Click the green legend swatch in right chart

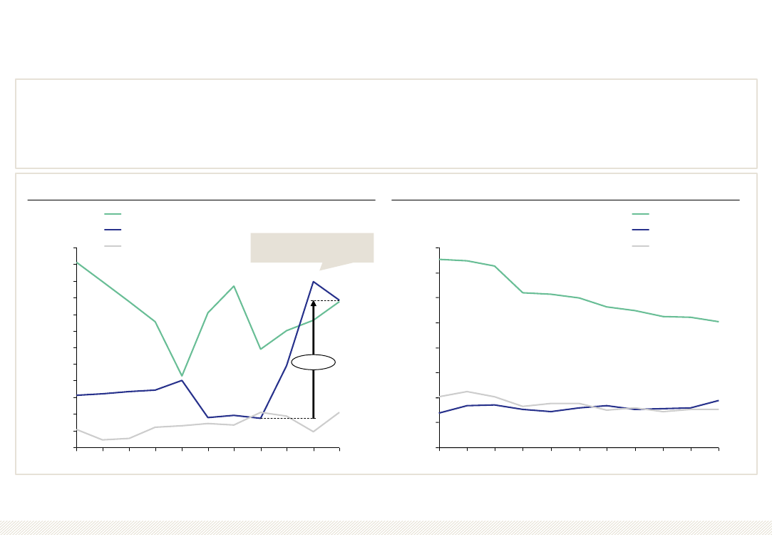tap(641, 214)
